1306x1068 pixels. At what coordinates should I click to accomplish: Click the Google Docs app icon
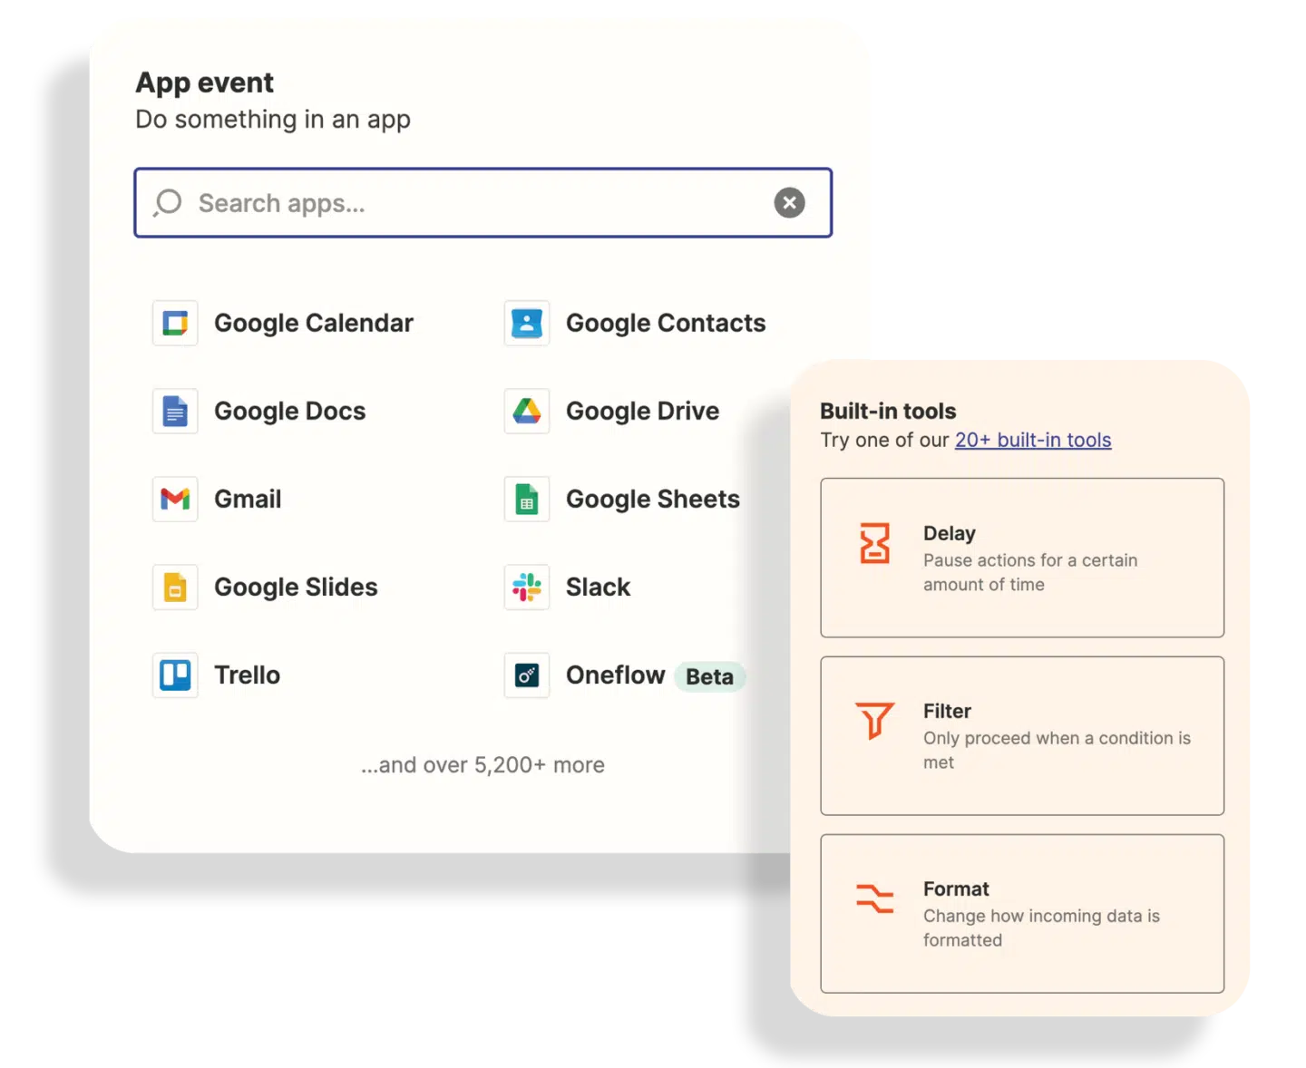pyautogui.click(x=175, y=411)
